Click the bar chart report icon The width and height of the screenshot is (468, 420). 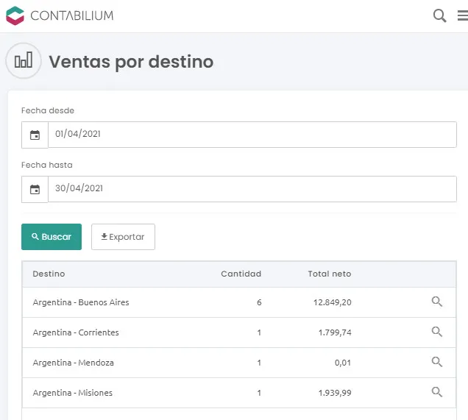[x=24, y=60]
